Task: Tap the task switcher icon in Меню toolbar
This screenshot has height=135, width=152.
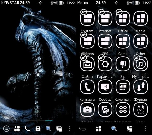Action: pos(130,129)
